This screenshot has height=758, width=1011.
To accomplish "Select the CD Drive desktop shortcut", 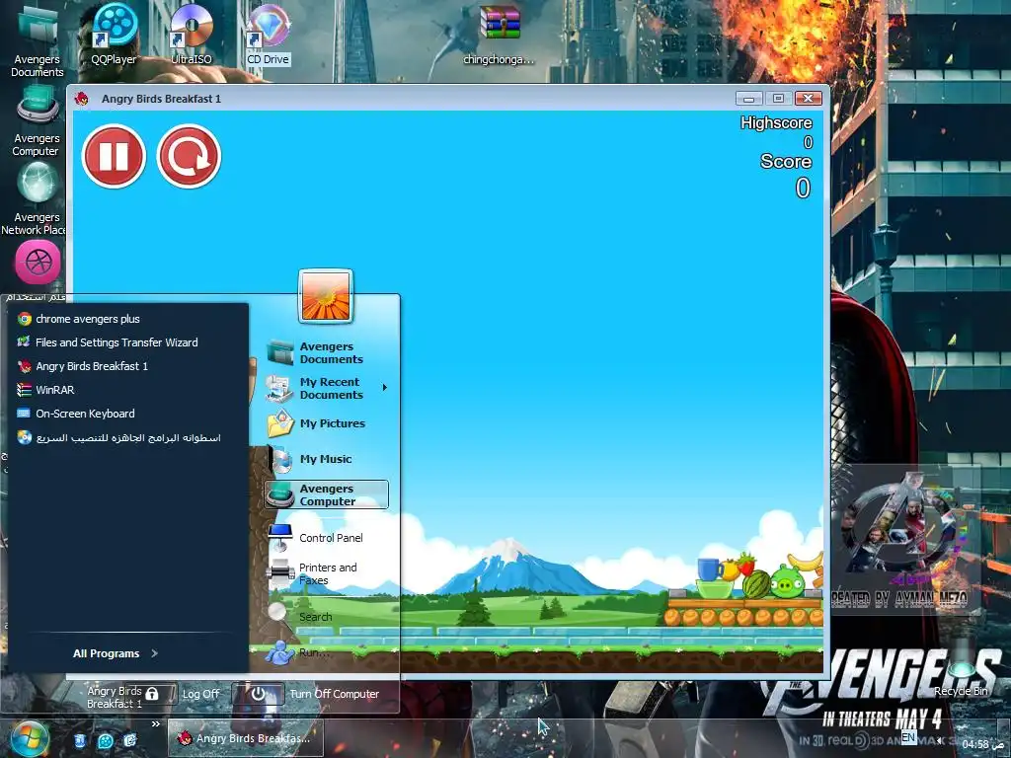I will coord(269,35).
